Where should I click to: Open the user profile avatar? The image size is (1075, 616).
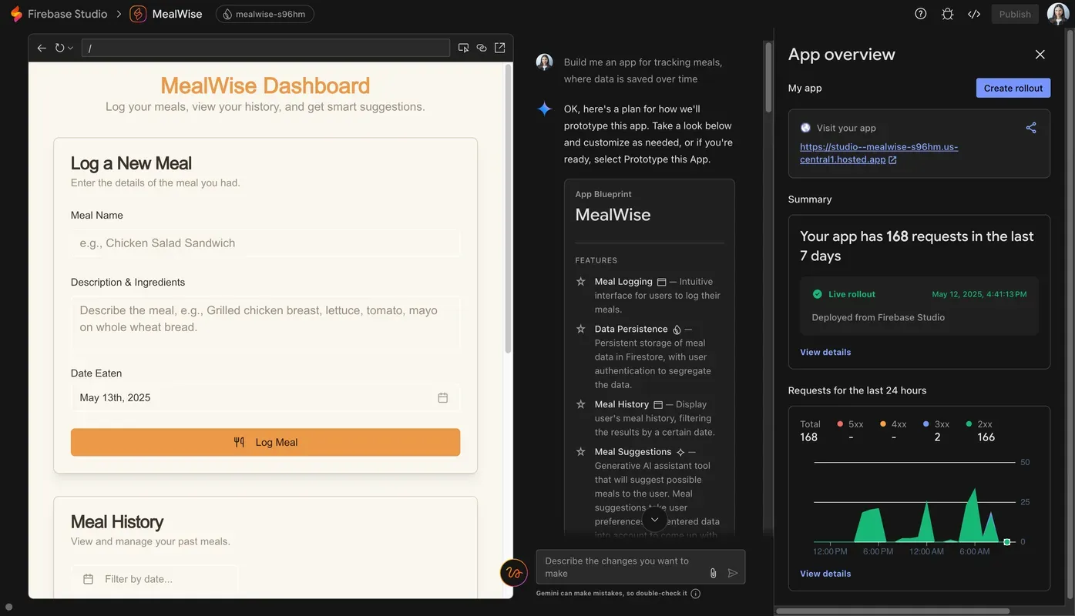click(1058, 14)
